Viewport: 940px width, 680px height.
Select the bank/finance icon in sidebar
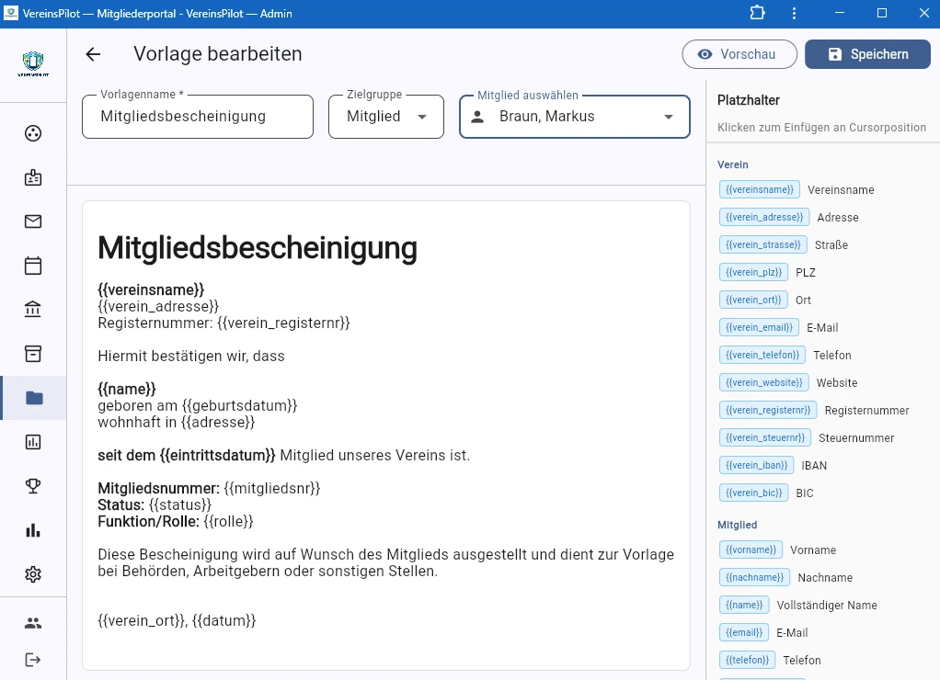pyautogui.click(x=33, y=309)
